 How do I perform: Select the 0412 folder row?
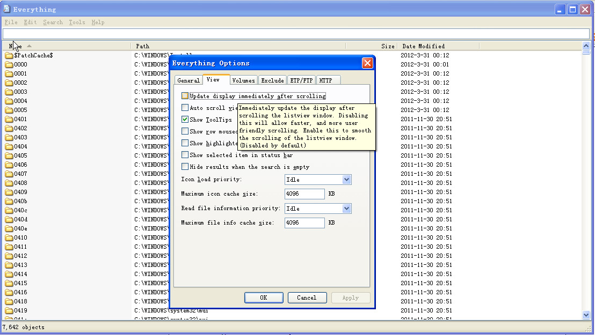86,256
